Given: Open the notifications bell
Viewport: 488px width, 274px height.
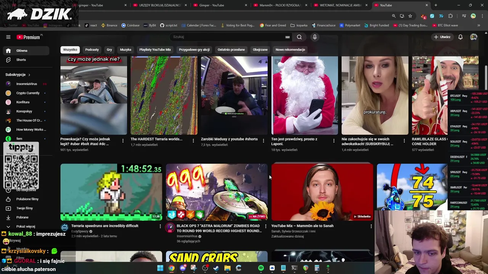Looking at the screenshot, I should click(x=460, y=37).
